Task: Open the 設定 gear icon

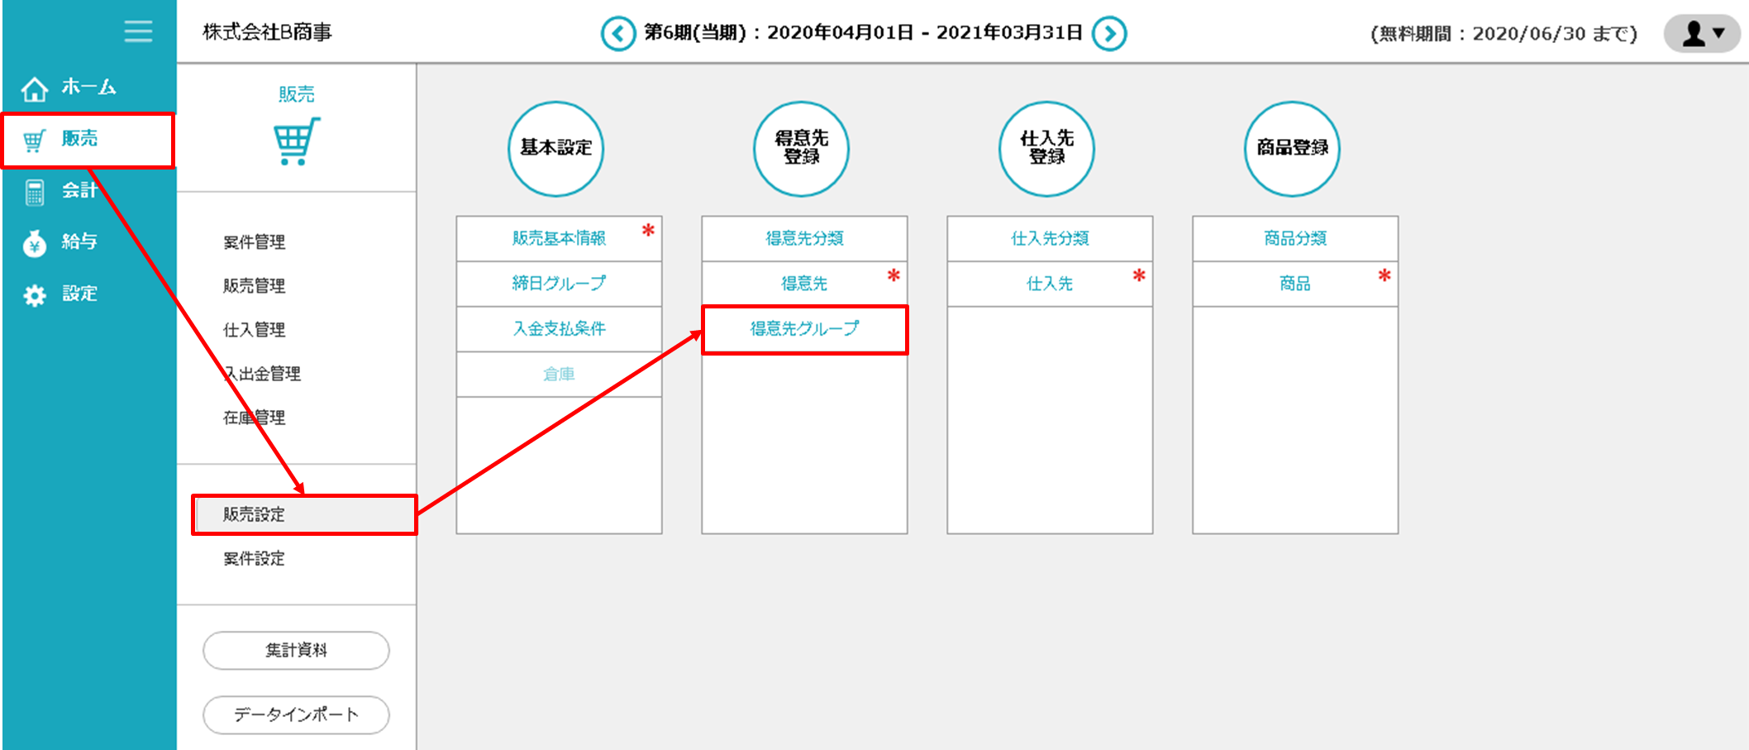Action: (x=35, y=295)
